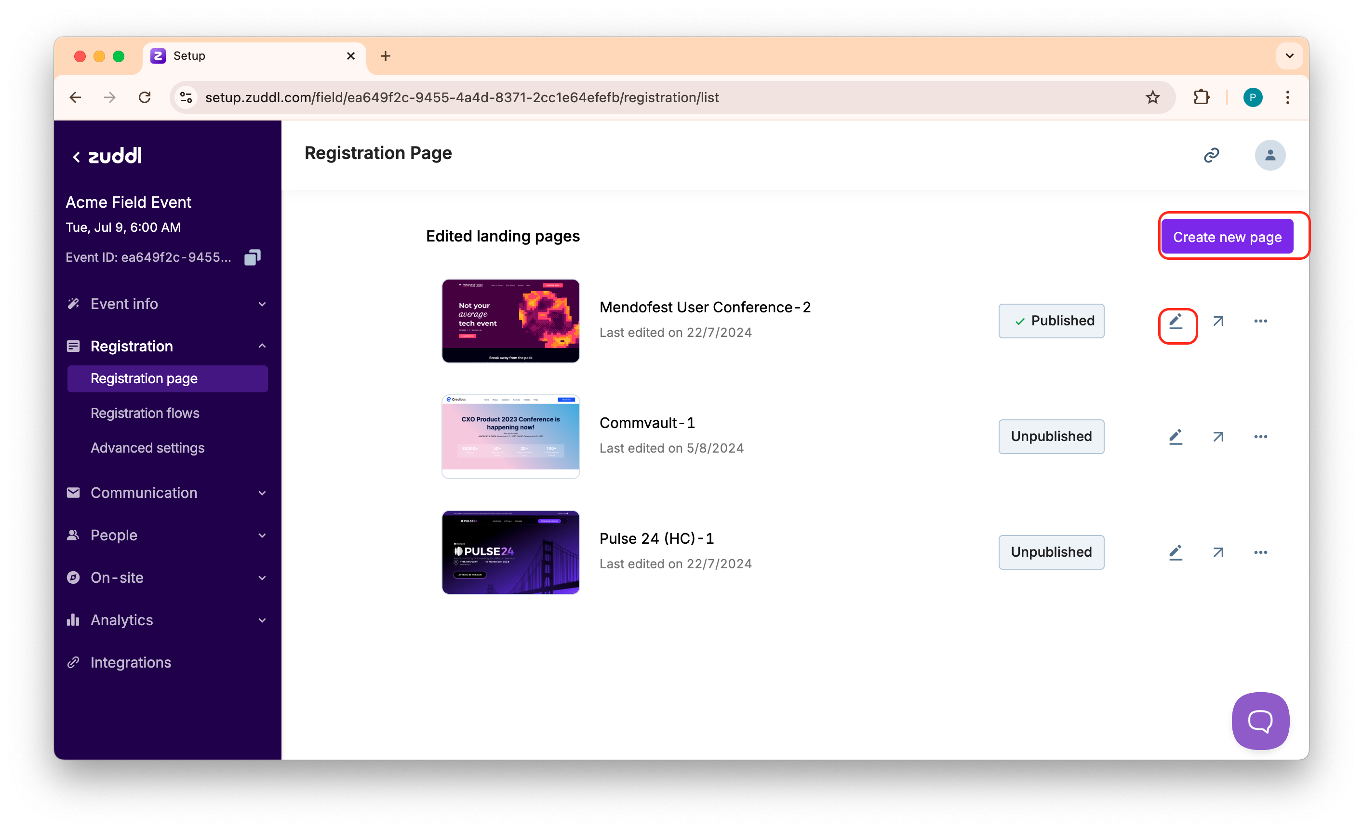The width and height of the screenshot is (1363, 831).
Task: Open more options for Pulse 24 (HC)-1
Action: pyautogui.click(x=1260, y=552)
